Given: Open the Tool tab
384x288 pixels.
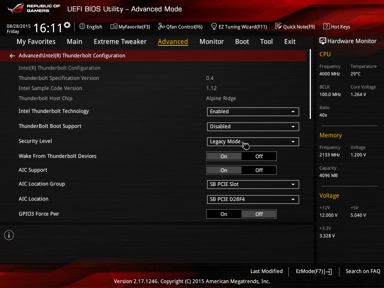Looking at the screenshot, I should (x=267, y=42).
